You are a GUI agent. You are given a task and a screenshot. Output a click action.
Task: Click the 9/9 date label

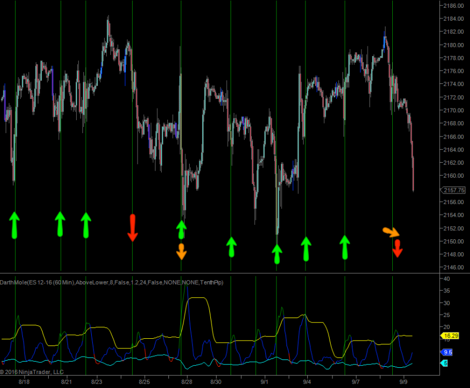pos(403,382)
